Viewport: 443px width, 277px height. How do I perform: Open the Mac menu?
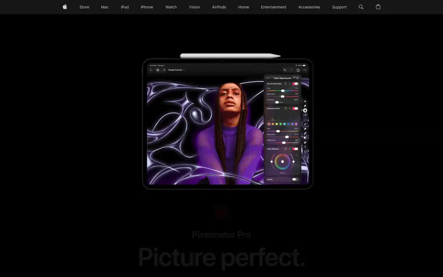click(105, 7)
